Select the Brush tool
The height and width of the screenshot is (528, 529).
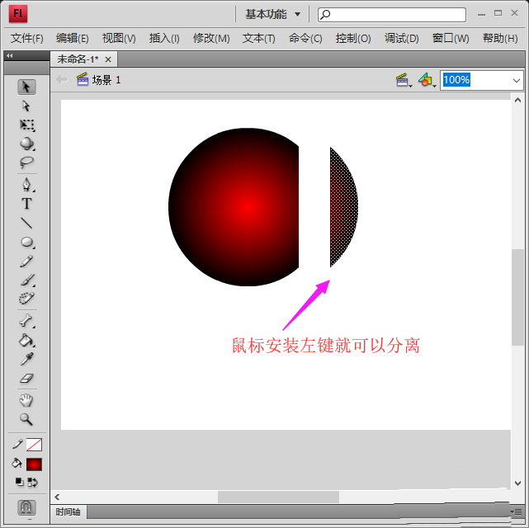[x=27, y=280]
